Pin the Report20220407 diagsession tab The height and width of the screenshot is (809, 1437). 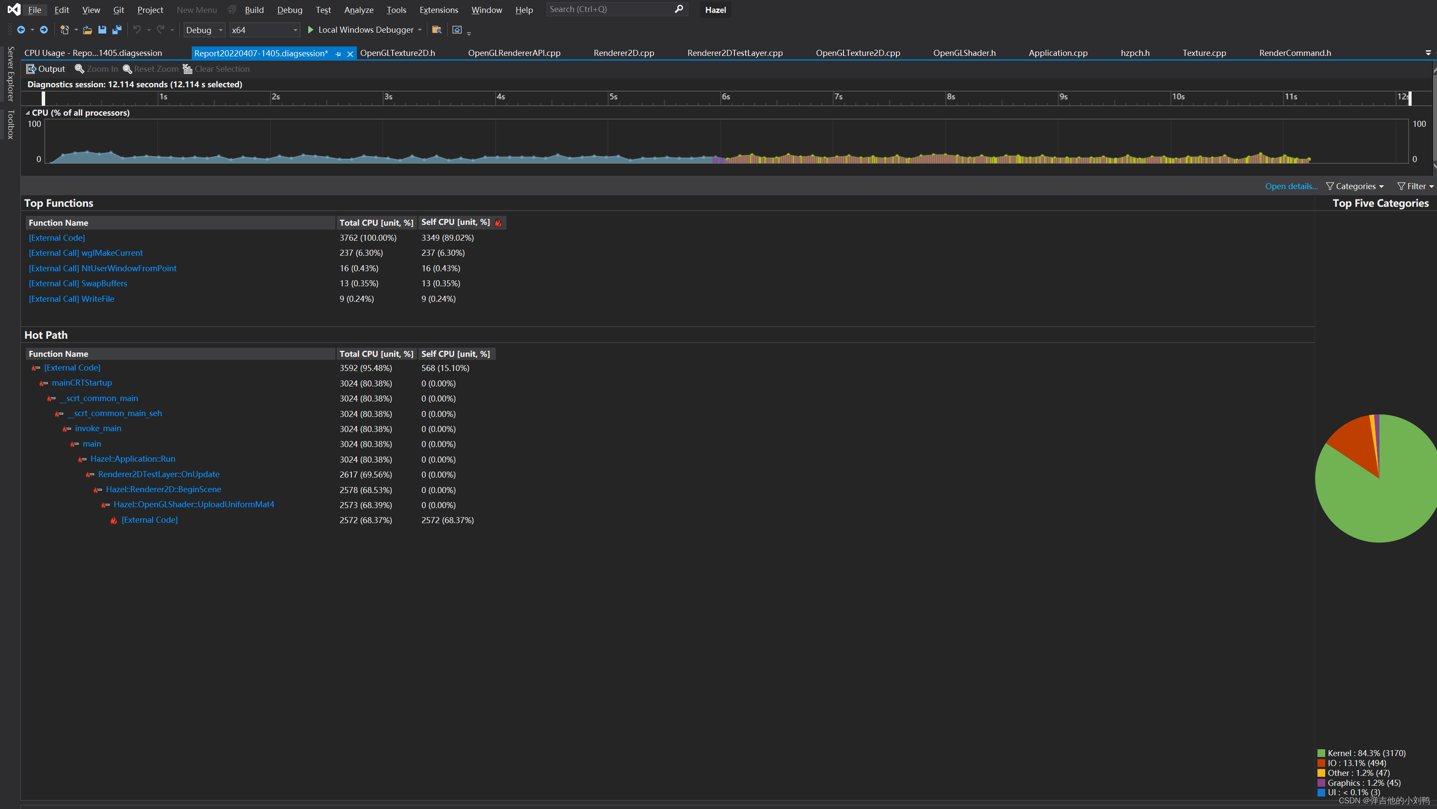pyautogui.click(x=338, y=54)
